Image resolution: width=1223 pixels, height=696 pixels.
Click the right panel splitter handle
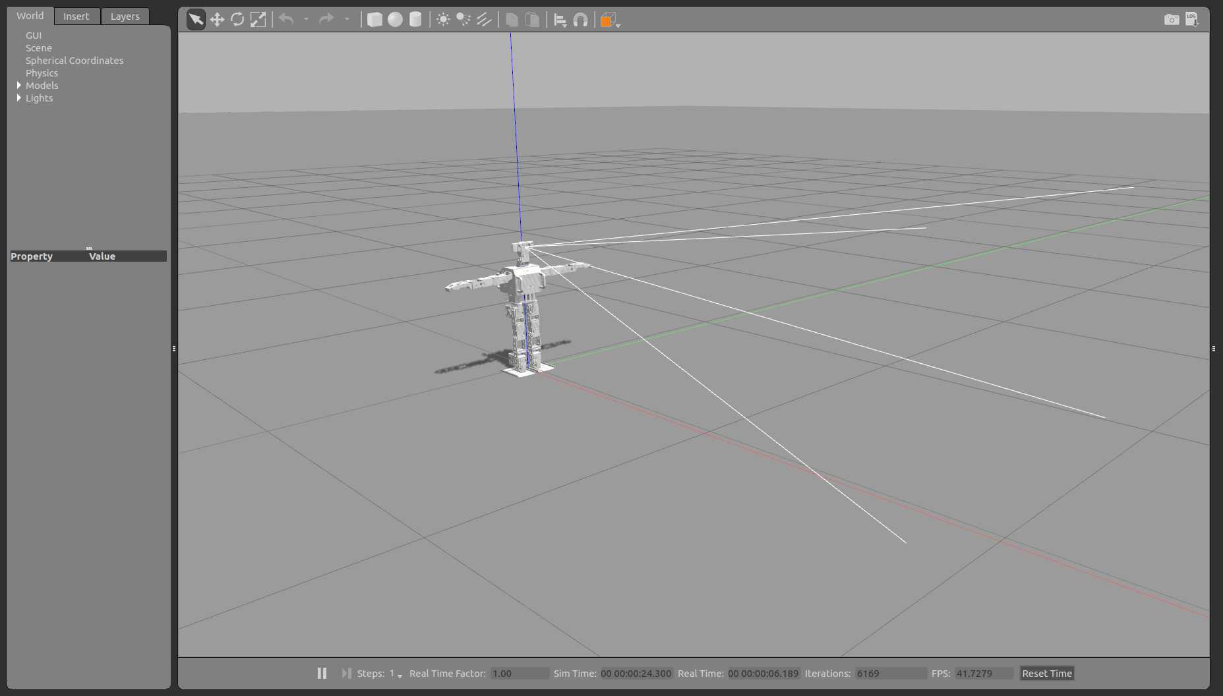pos(1214,349)
